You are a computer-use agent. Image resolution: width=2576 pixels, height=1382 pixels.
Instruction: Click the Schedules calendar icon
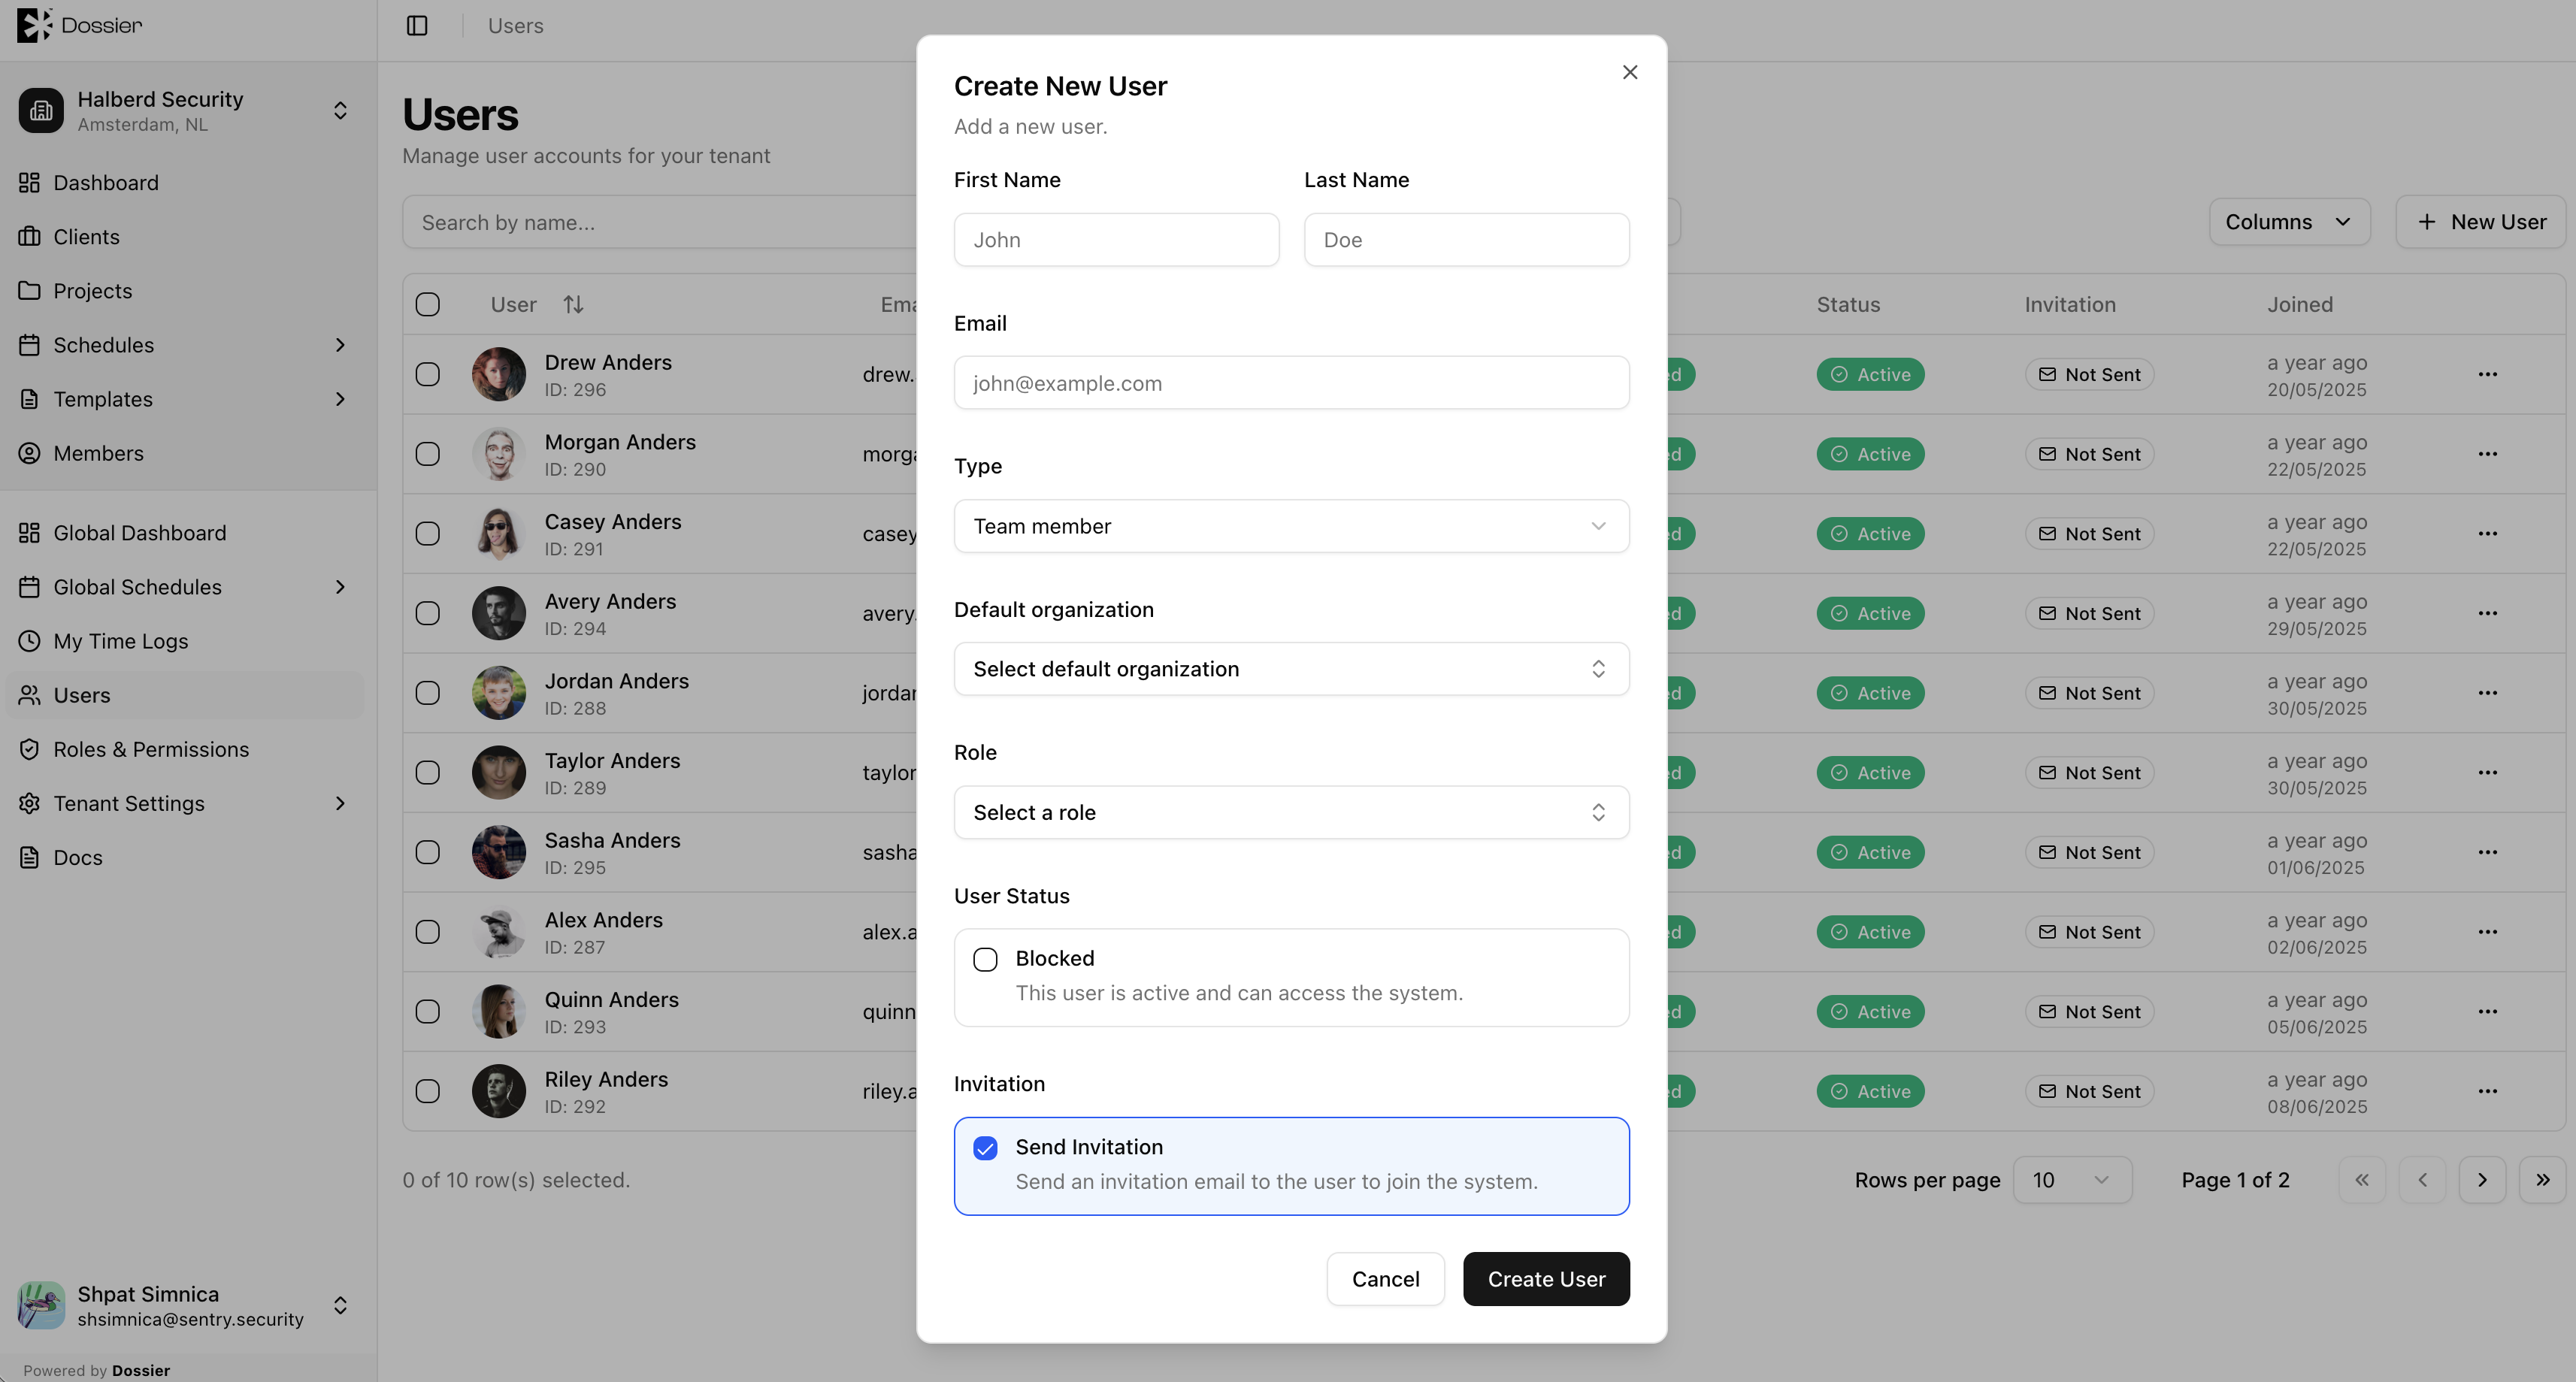click(30, 345)
